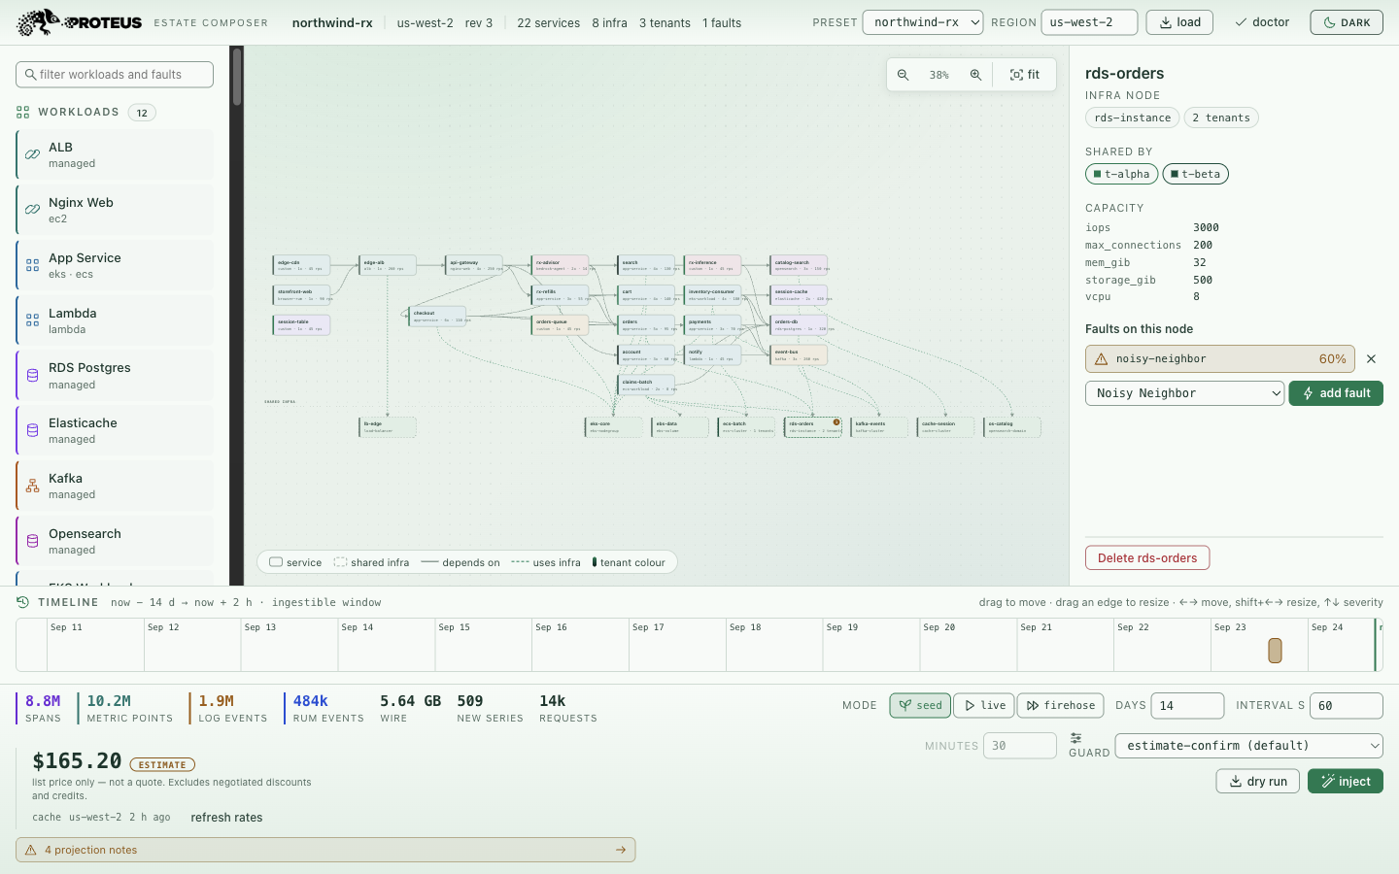
Task: Click the REGION us-west-2 input field
Action: (1089, 22)
